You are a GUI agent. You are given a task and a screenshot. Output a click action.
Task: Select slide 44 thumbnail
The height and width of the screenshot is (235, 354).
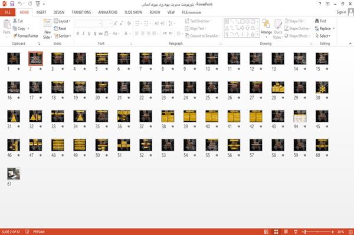pos(300,116)
